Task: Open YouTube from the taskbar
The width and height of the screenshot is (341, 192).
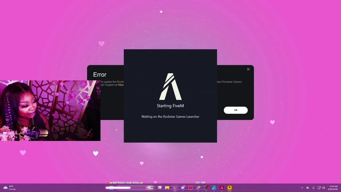Action: pyautogui.click(x=190, y=188)
